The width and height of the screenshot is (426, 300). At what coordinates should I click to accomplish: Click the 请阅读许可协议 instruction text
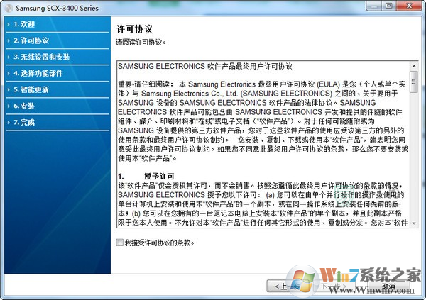(141, 43)
